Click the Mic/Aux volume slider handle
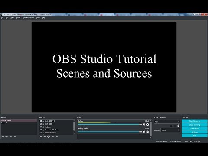This screenshot has height=156, width=208. (x=140, y=124)
